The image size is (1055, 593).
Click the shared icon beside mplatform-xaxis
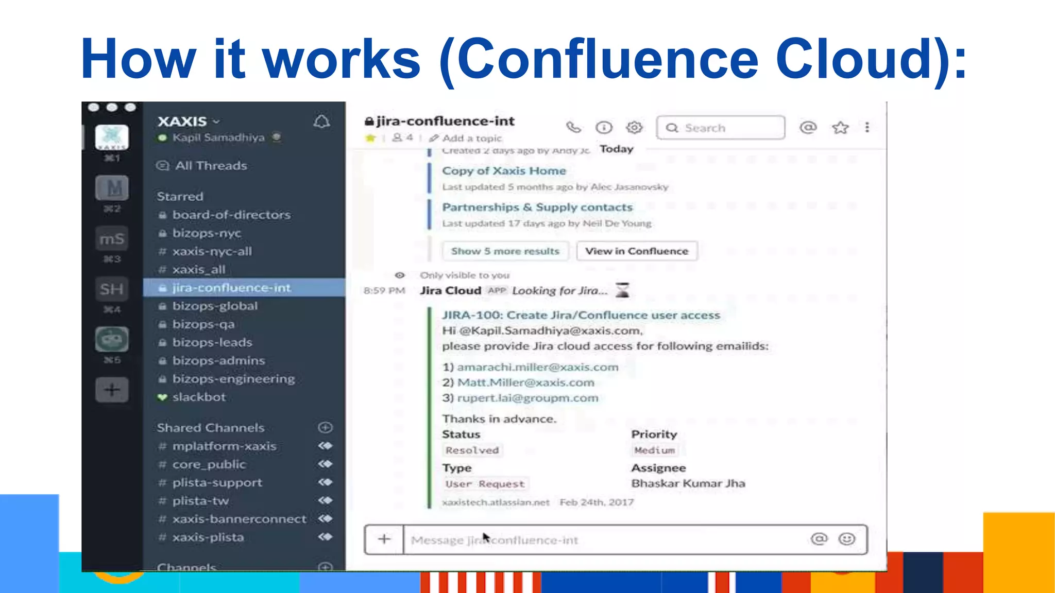coord(325,446)
